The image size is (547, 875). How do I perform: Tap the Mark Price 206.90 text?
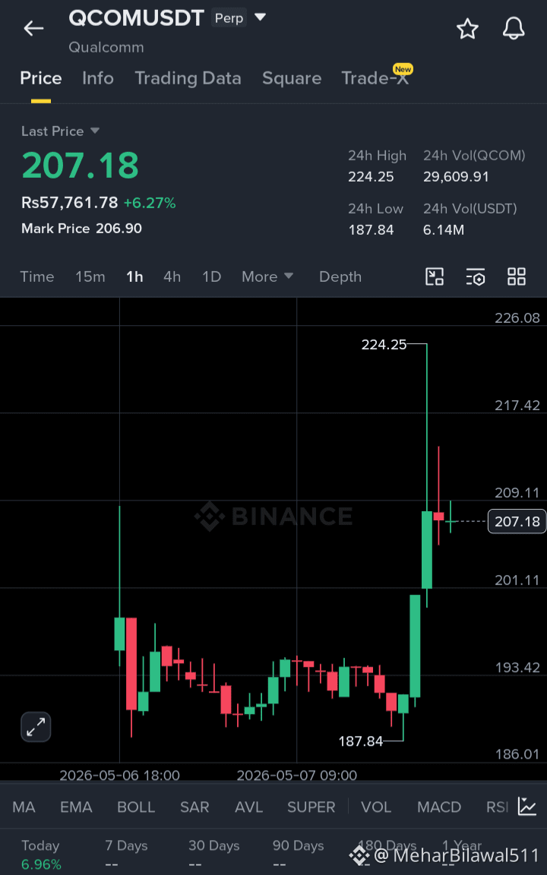(x=81, y=228)
